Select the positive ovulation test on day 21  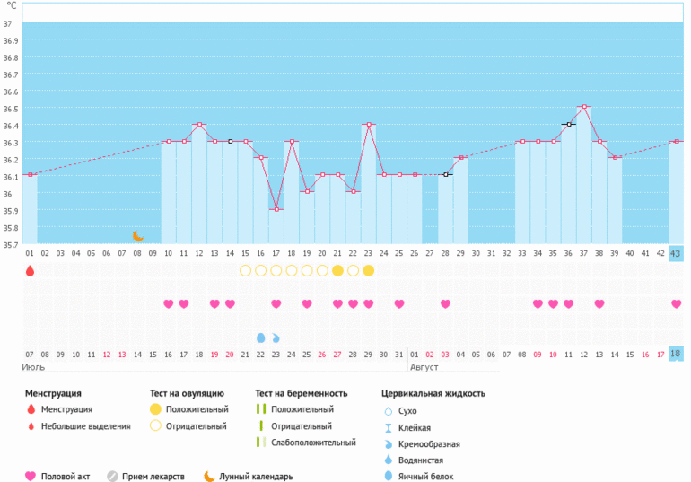point(337,270)
